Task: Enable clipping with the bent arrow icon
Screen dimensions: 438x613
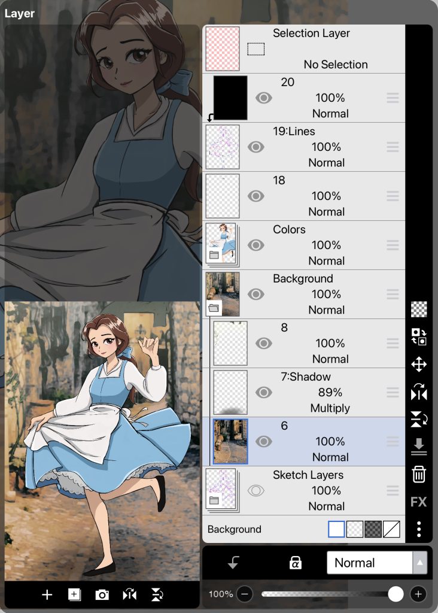Action: 234,563
